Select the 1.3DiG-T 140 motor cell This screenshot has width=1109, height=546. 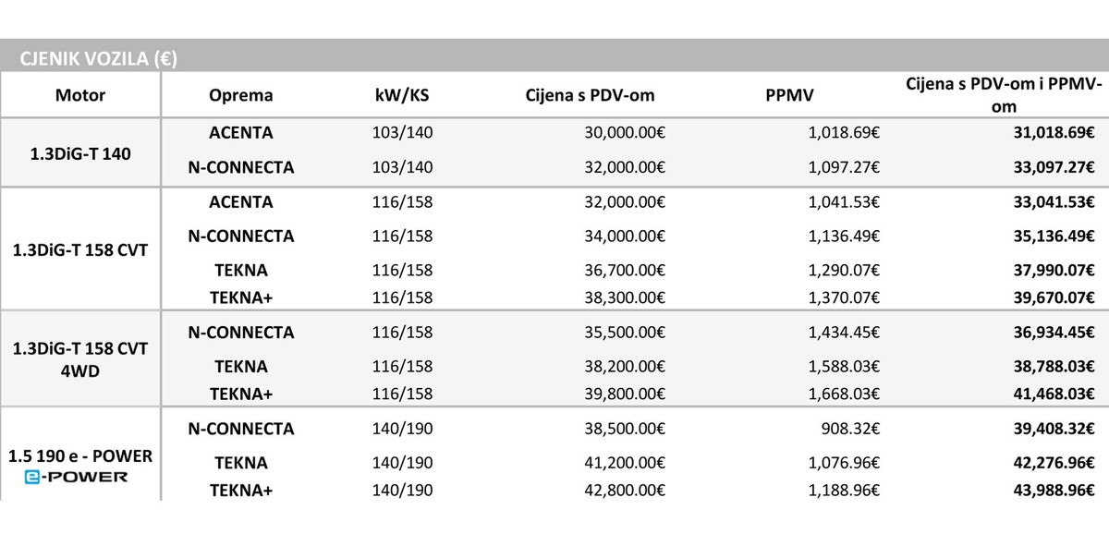point(80,152)
